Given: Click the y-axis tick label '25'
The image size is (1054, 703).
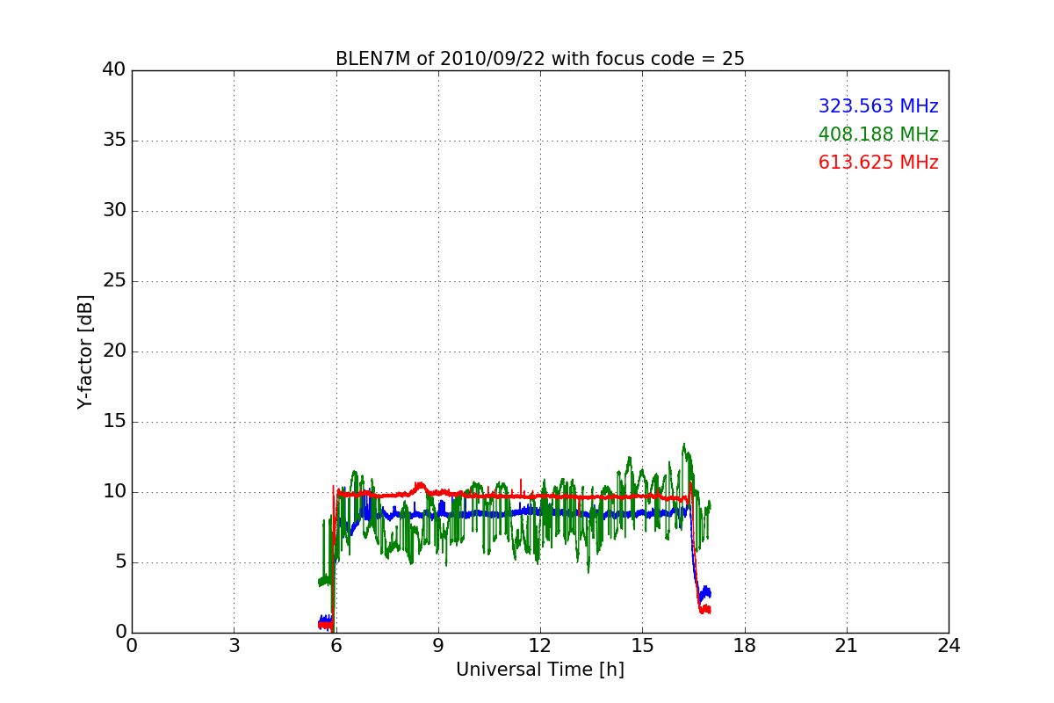Looking at the screenshot, I should pyautogui.click(x=114, y=281).
